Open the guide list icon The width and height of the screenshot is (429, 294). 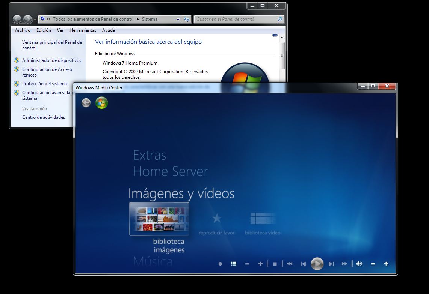tap(234, 264)
